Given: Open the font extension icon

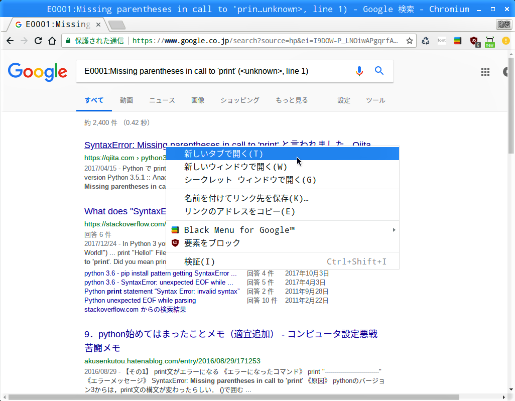Looking at the screenshot, I should (x=441, y=41).
